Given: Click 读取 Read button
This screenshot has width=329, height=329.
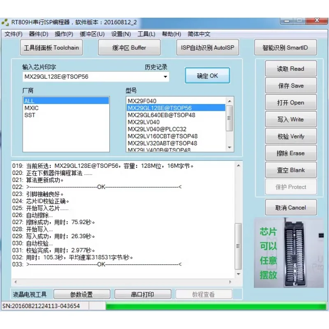Looking at the screenshot, I should pyautogui.click(x=291, y=69).
